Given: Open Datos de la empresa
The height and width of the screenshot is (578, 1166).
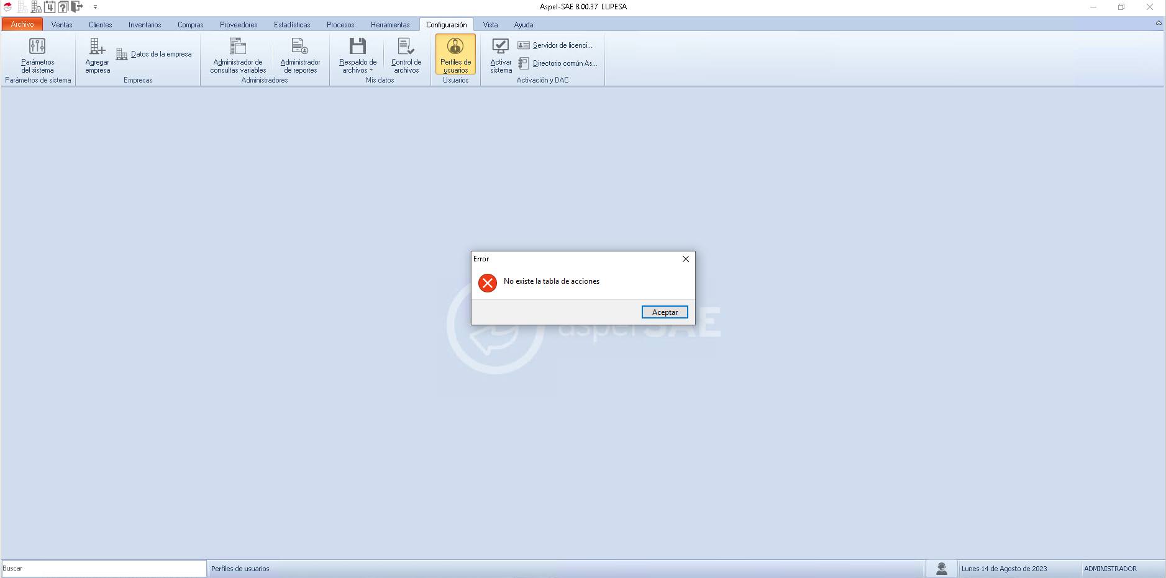Looking at the screenshot, I should pos(154,54).
